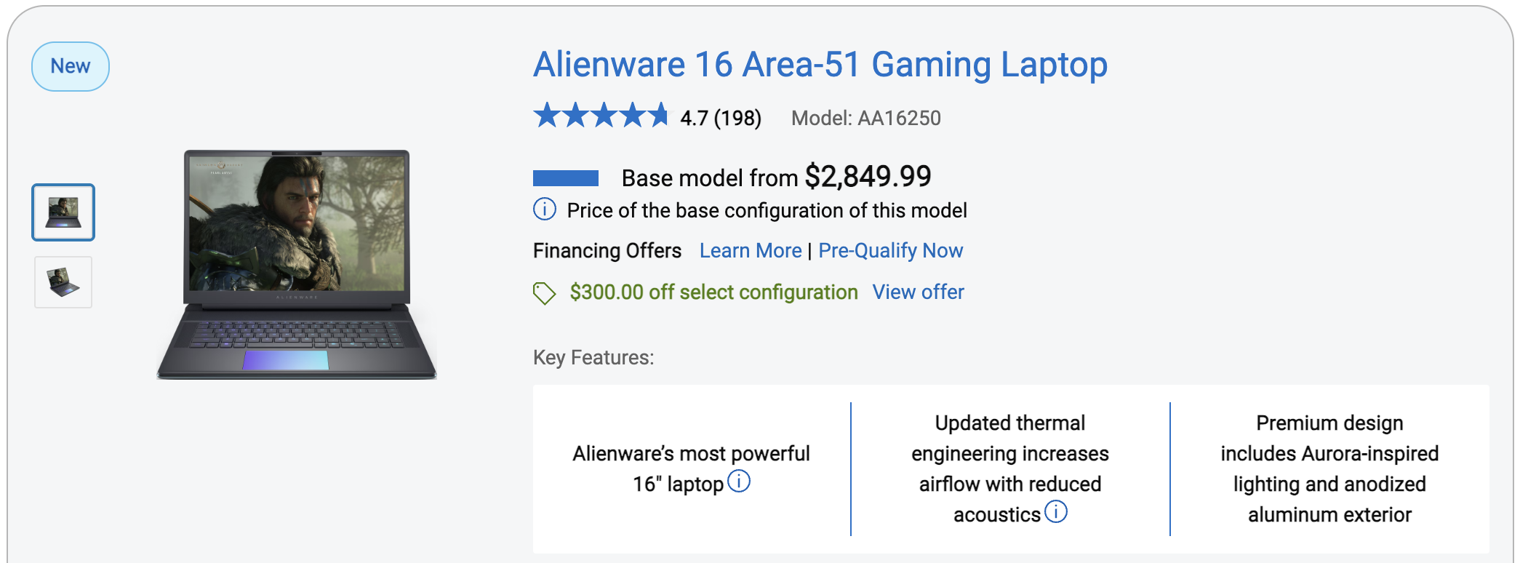Screen dimensions: 1520x563
Task: Click the 'Alienware's most powerful' feature card
Action: [691, 469]
